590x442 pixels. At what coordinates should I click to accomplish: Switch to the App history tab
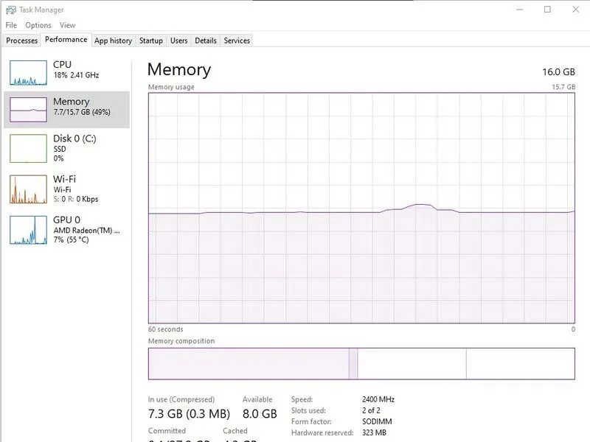113,41
